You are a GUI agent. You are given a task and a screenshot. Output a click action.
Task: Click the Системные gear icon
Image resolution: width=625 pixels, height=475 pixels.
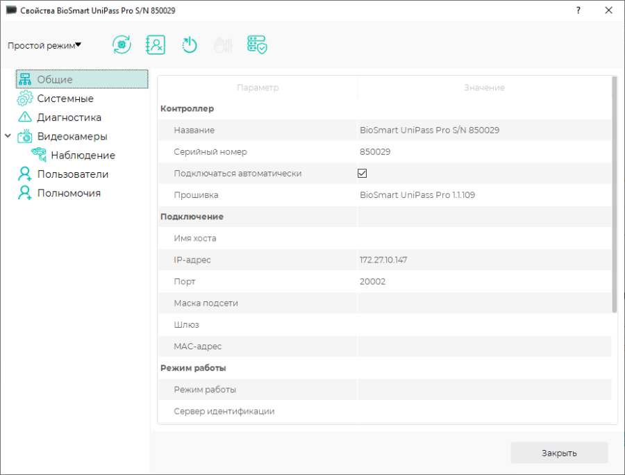(x=25, y=98)
